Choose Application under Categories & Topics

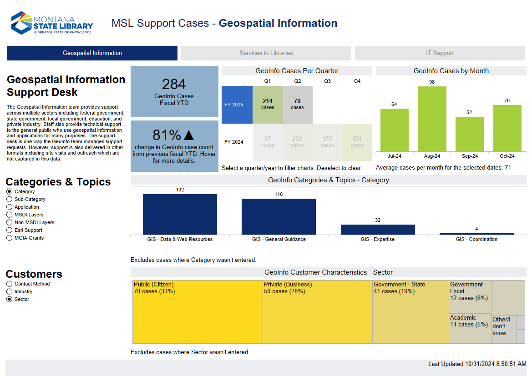click(x=9, y=207)
